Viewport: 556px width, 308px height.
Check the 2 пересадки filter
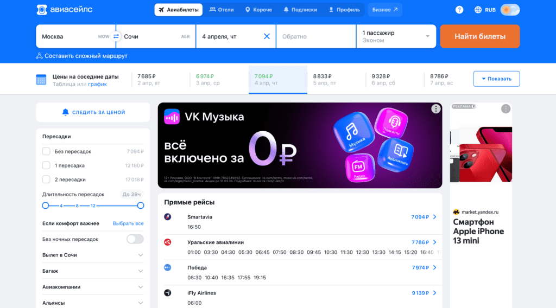(x=46, y=179)
